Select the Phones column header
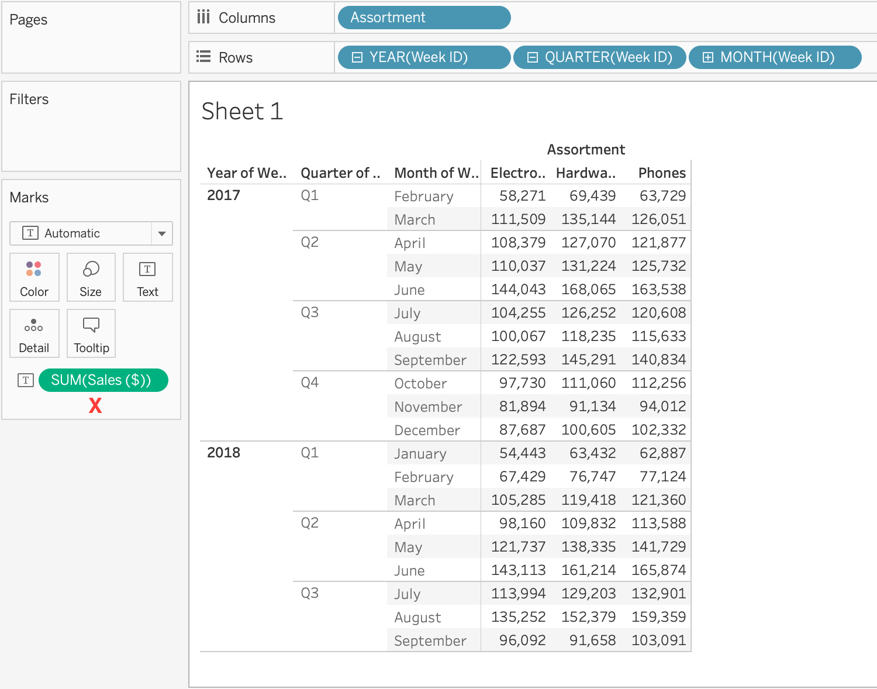The width and height of the screenshot is (877, 689). click(661, 173)
